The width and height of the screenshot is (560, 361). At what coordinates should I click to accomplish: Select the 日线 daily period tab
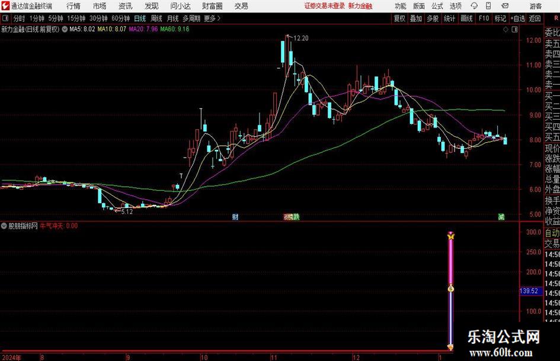click(140, 18)
